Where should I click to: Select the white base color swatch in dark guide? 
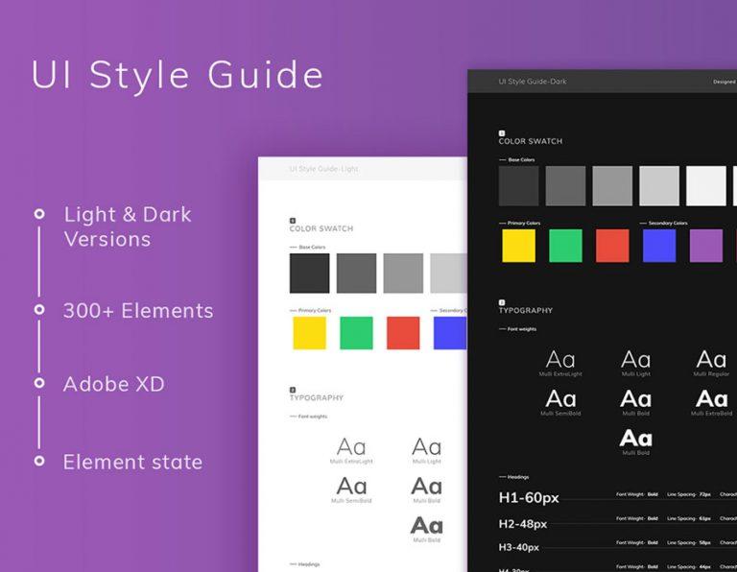(x=706, y=185)
